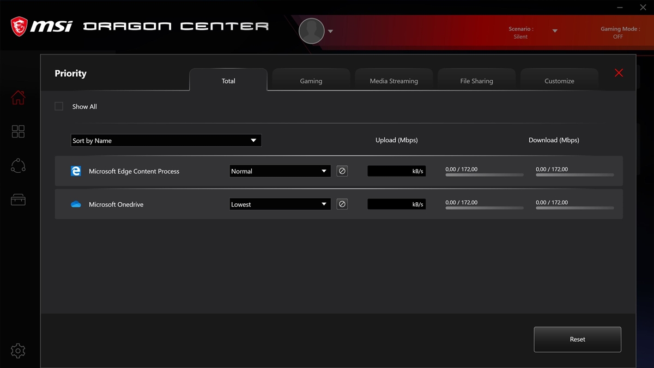This screenshot has width=654, height=368.
Task: Click the Reset button
Action: click(x=578, y=339)
